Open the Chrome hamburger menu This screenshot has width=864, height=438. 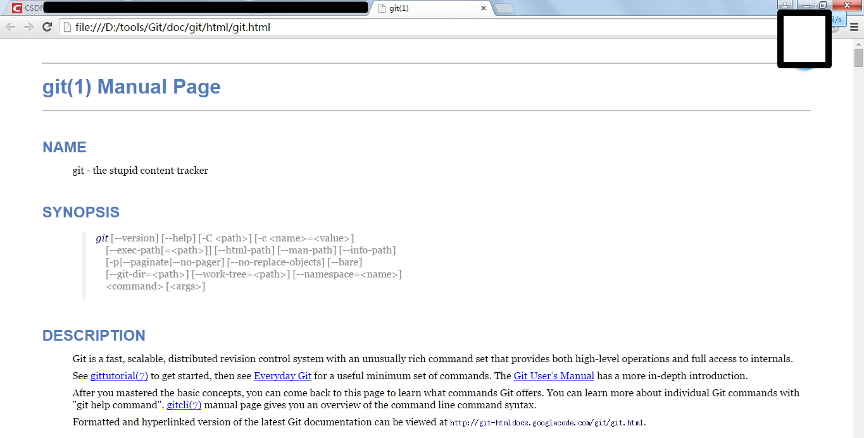(x=854, y=27)
